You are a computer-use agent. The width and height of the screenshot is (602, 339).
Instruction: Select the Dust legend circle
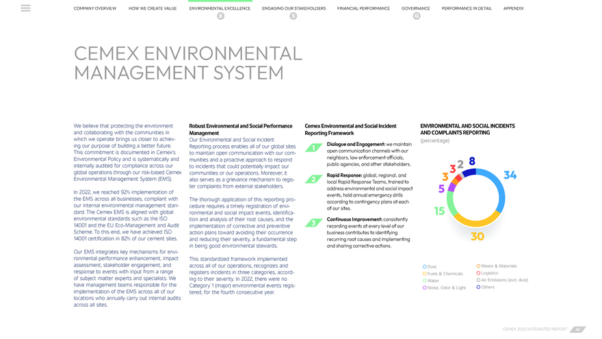click(x=424, y=266)
